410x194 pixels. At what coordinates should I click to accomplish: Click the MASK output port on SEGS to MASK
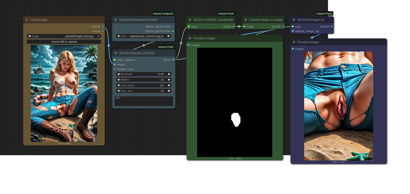click(233, 26)
